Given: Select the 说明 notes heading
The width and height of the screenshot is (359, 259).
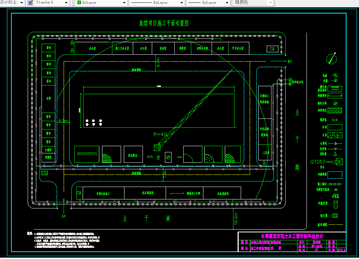Looking at the screenshot, I should point(30,233).
